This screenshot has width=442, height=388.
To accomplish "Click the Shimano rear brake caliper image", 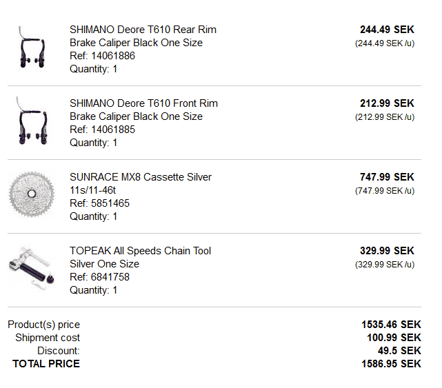I will click(32, 48).
